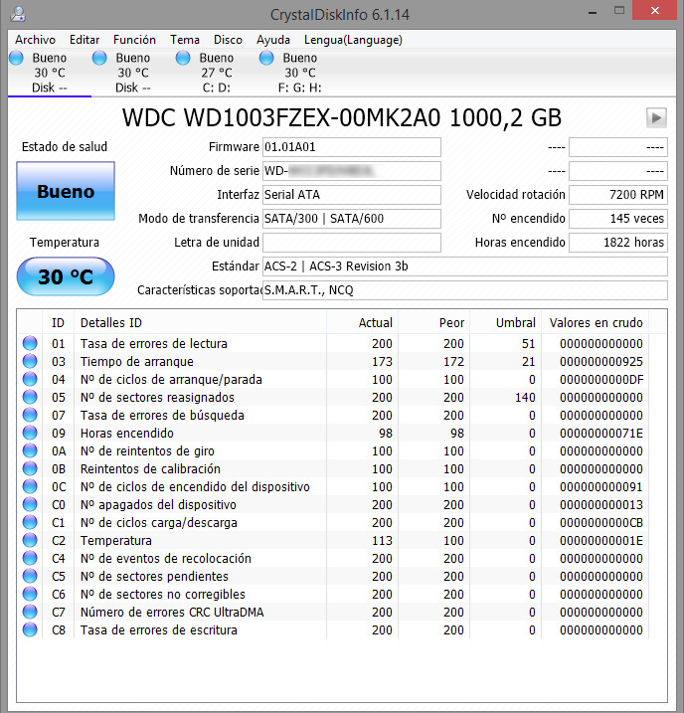Select second Disk -- tab
684x713 pixels.
point(132,73)
